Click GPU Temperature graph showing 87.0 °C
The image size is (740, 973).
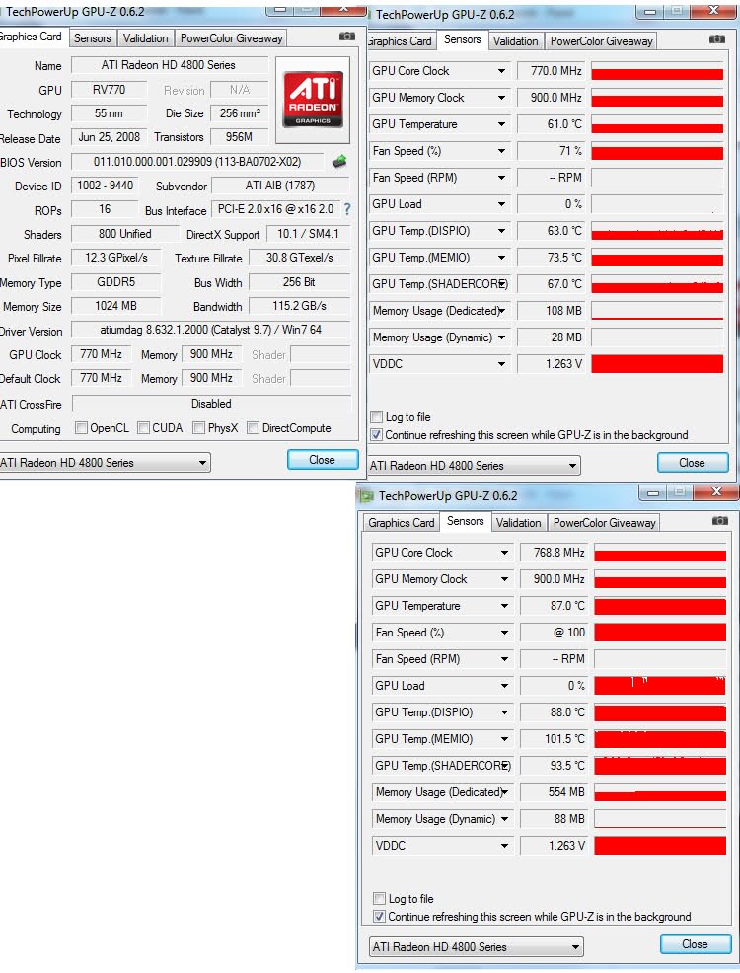point(660,606)
